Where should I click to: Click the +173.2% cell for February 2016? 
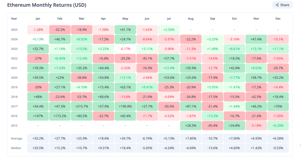point(59,115)
